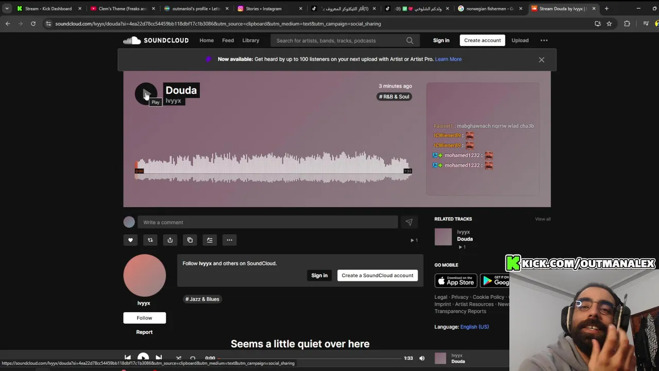Open the SoundCloud header three-dot menu
Image resolution: width=659 pixels, height=371 pixels.
[x=544, y=40]
